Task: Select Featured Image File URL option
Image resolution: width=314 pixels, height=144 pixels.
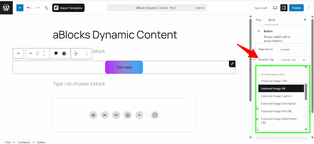Action: pos(281,111)
